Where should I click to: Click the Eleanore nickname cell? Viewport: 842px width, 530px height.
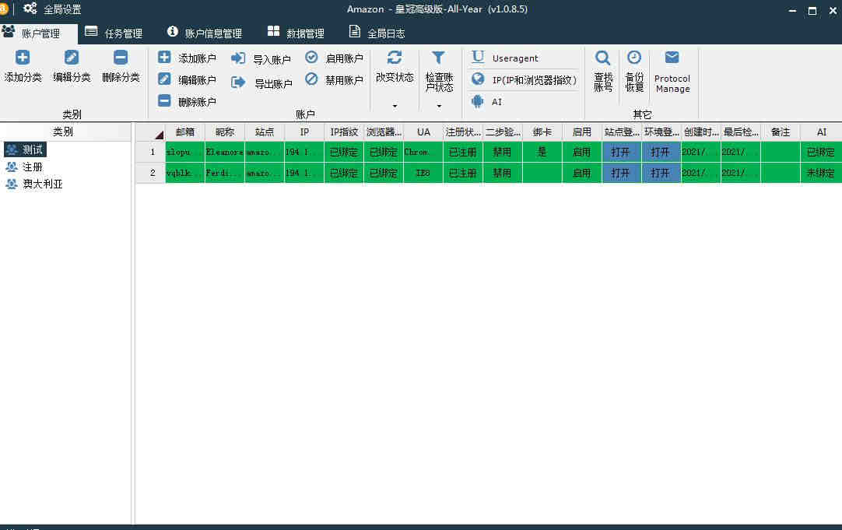(224, 152)
